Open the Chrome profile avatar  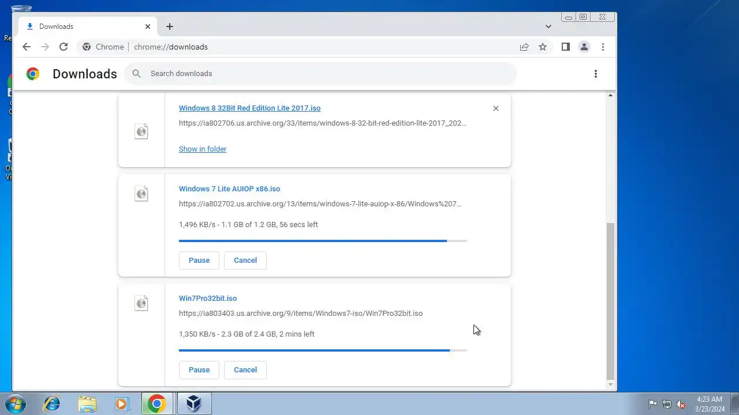tap(584, 47)
